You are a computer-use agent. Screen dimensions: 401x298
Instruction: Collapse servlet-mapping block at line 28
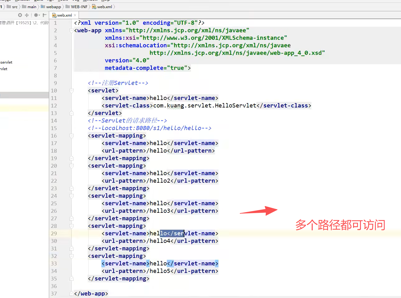point(71,226)
